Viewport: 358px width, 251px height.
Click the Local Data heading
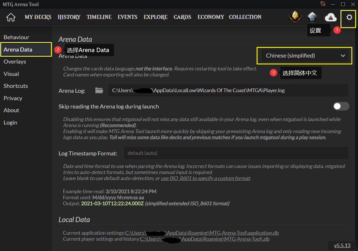pyautogui.click(x=74, y=220)
